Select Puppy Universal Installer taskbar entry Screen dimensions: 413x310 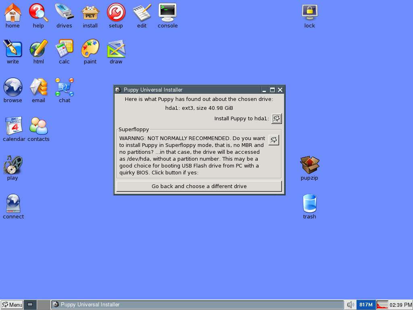coord(197,305)
